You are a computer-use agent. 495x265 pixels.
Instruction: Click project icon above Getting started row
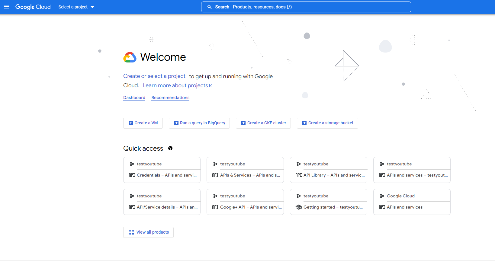coord(298,196)
